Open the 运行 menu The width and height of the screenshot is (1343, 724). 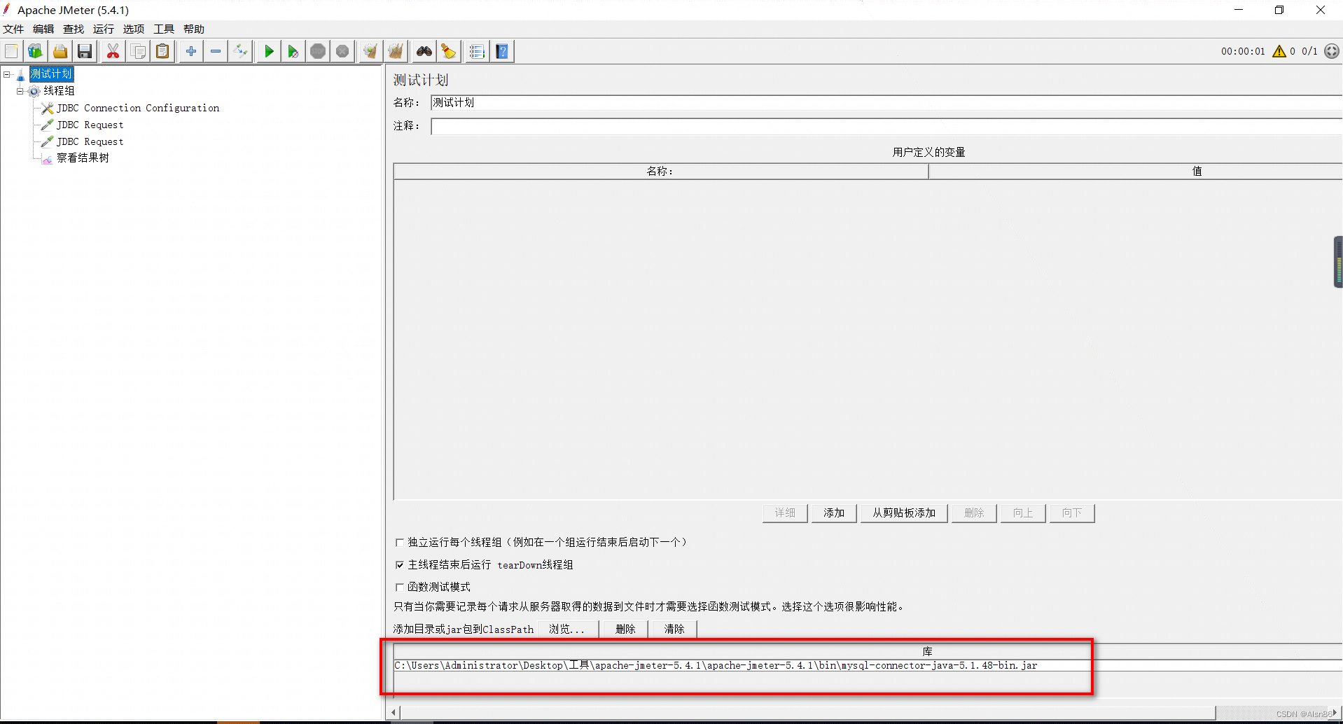(104, 29)
